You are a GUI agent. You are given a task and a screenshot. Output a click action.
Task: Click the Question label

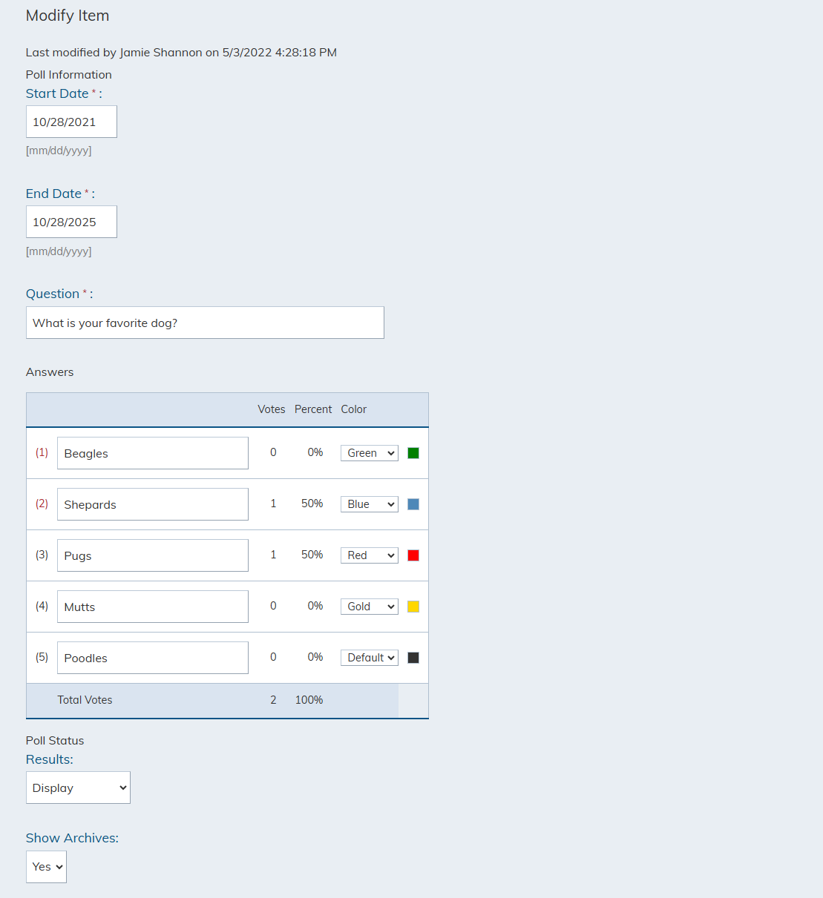point(53,294)
